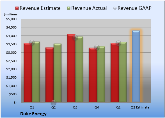Select the red Q3 revenue estimate bar

[x=71, y=68]
